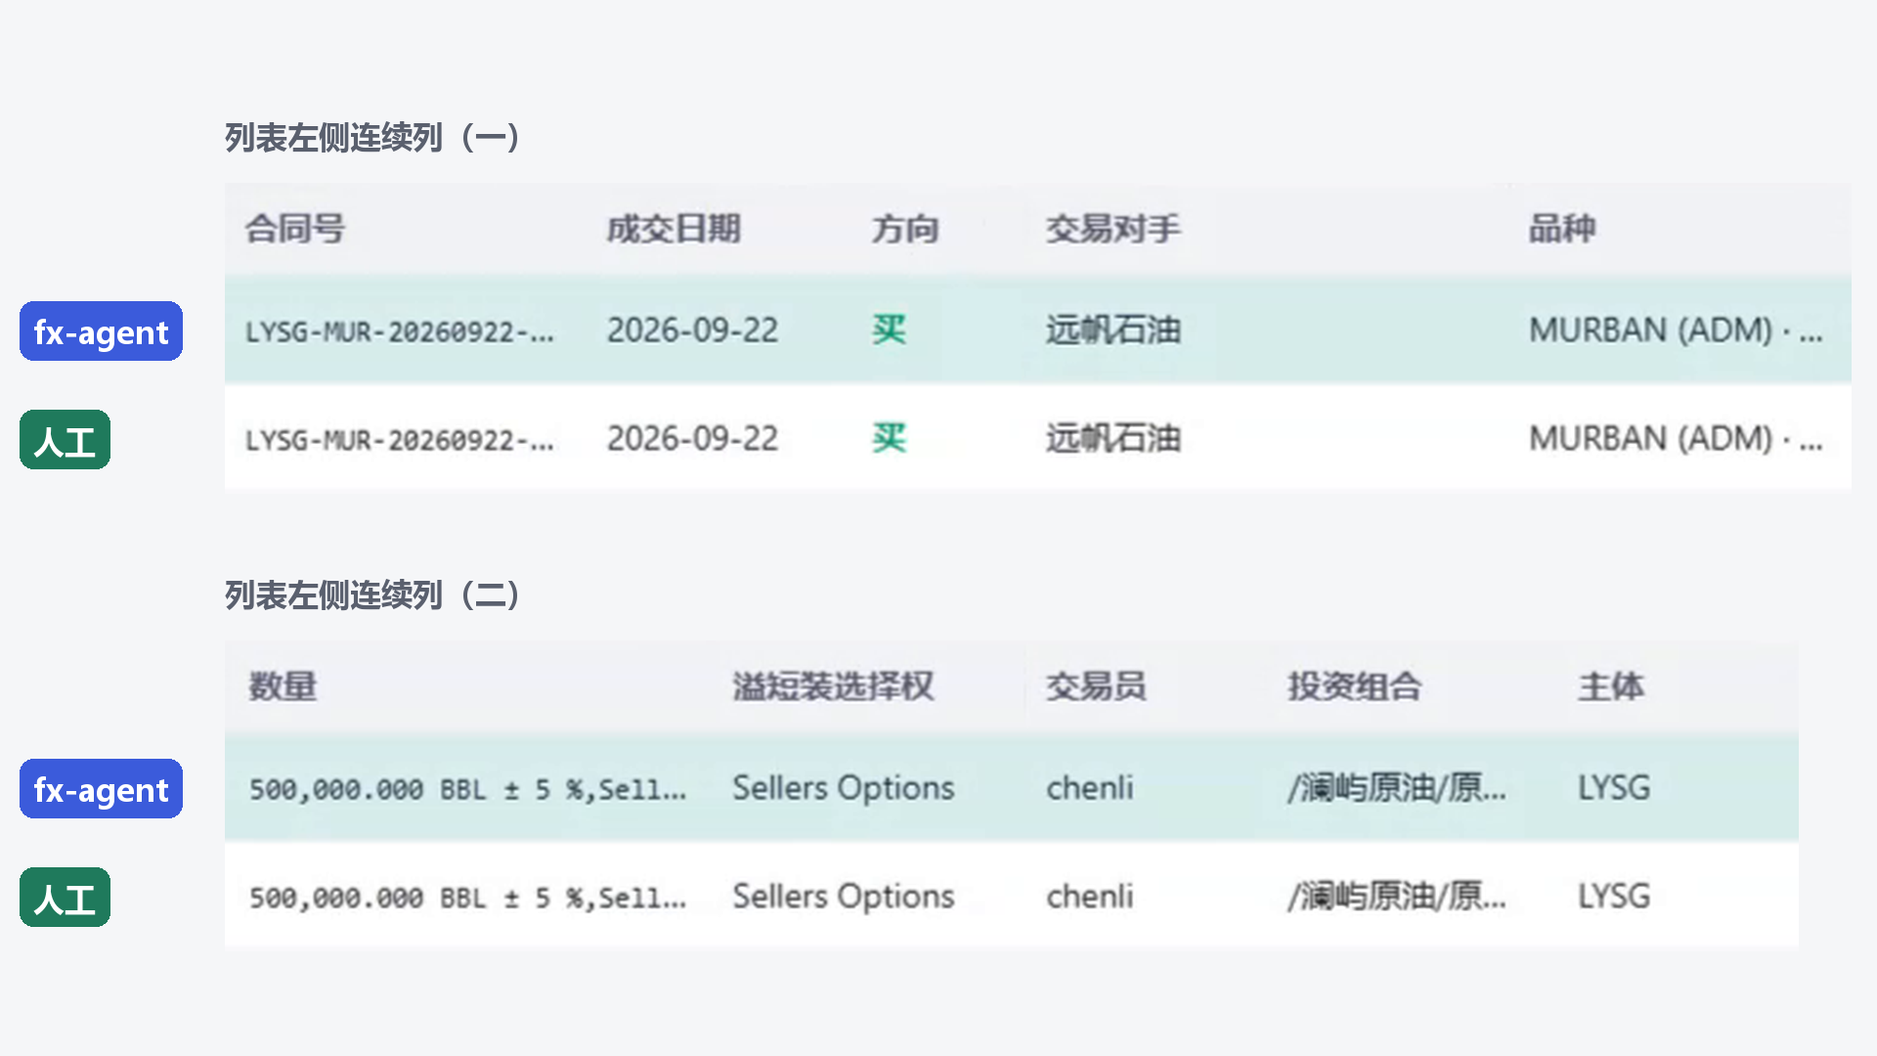This screenshot has width=1877, height=1056.
Task: Click the 成交日期 column header
Action: coord(674,229)
